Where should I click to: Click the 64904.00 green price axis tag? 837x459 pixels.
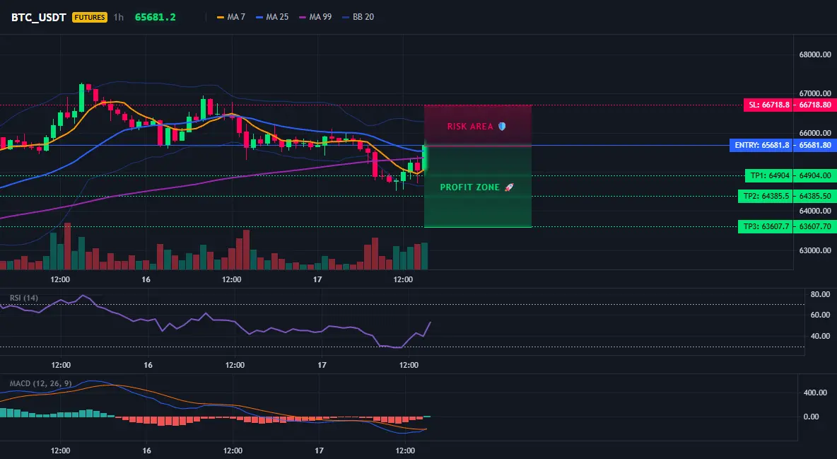coord(815,175)
